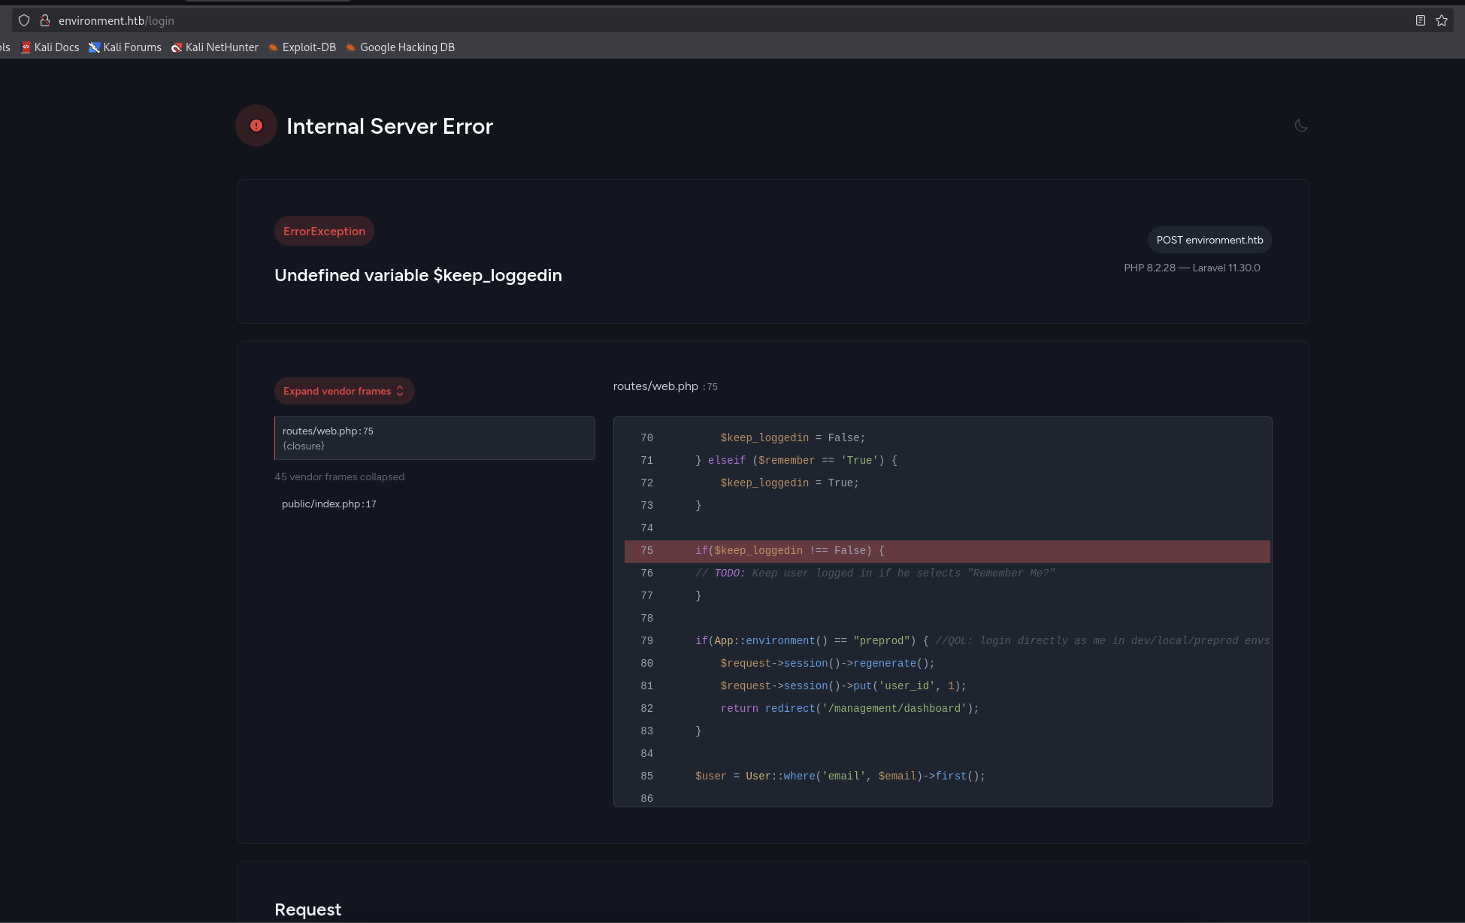Open the Kali Forums bookmark
This screenshot has height=923, width=1465.
pyautogui.click(x=125, y=47)
